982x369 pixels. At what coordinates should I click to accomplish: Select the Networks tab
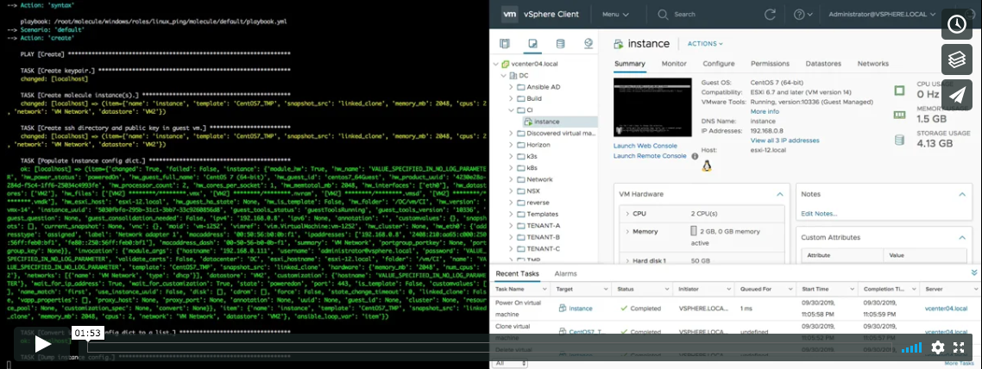(x=873, y=64)
